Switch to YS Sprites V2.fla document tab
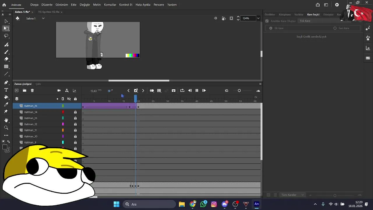Image resolution: width=373 pixels, height=210 pixels. click(x=49, y=12)
